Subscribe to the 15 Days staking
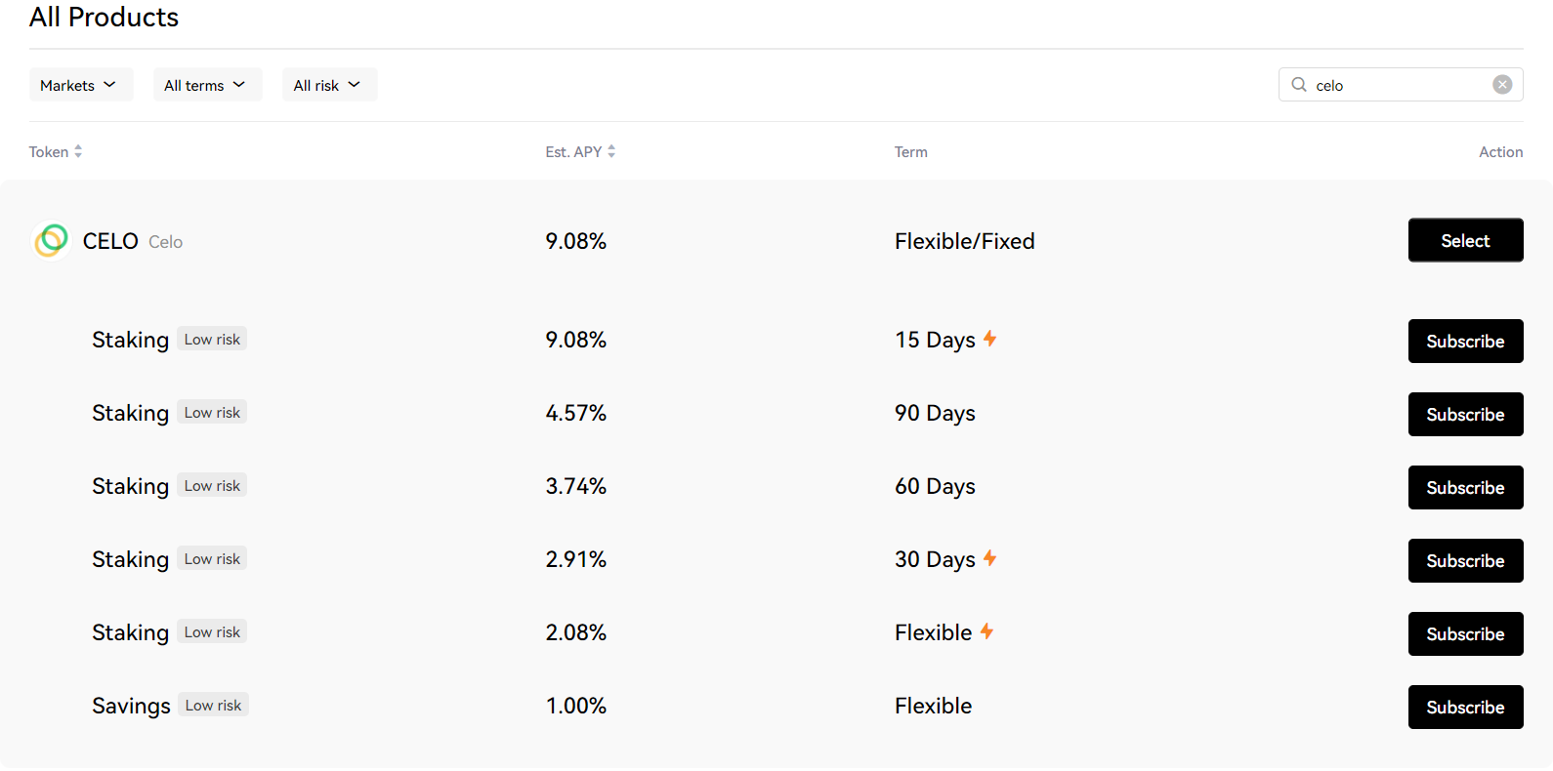 (x=1465, y=342)
